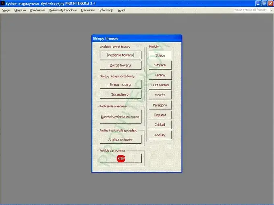Click the red STOP exit icon
274x205 pixels.
121,158
